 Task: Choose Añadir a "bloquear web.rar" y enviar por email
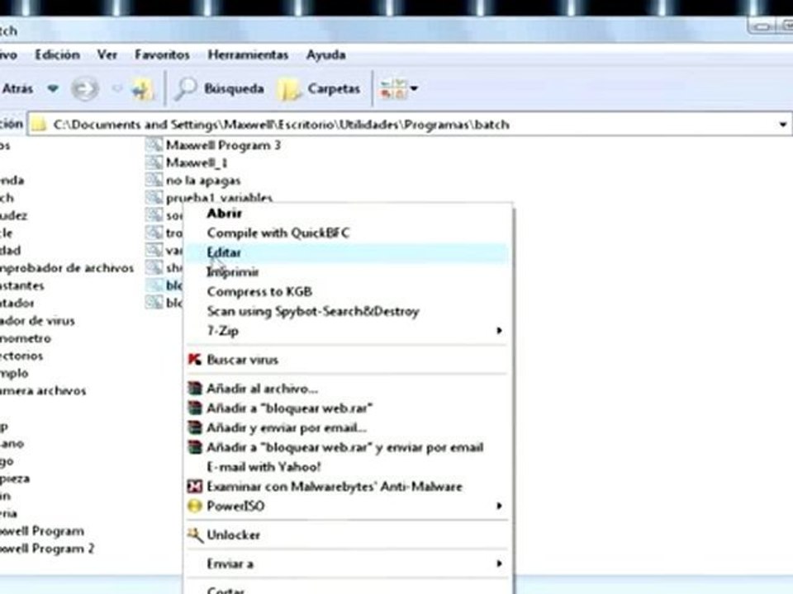pyautogui.click(x=347, y=447)
